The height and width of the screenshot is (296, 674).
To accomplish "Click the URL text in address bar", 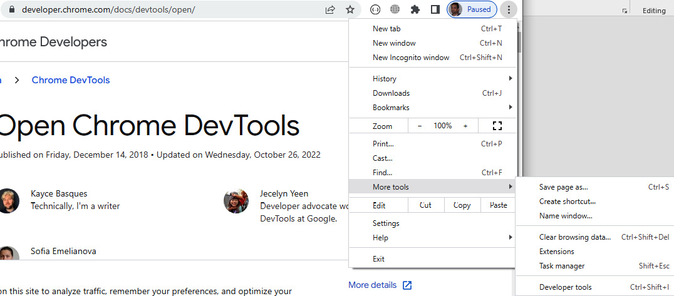I will point(108,9).
